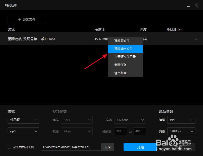Screen dimensions: 203x156
Task: Open the 纯音频 format dropdown
Action: (23, 120)
